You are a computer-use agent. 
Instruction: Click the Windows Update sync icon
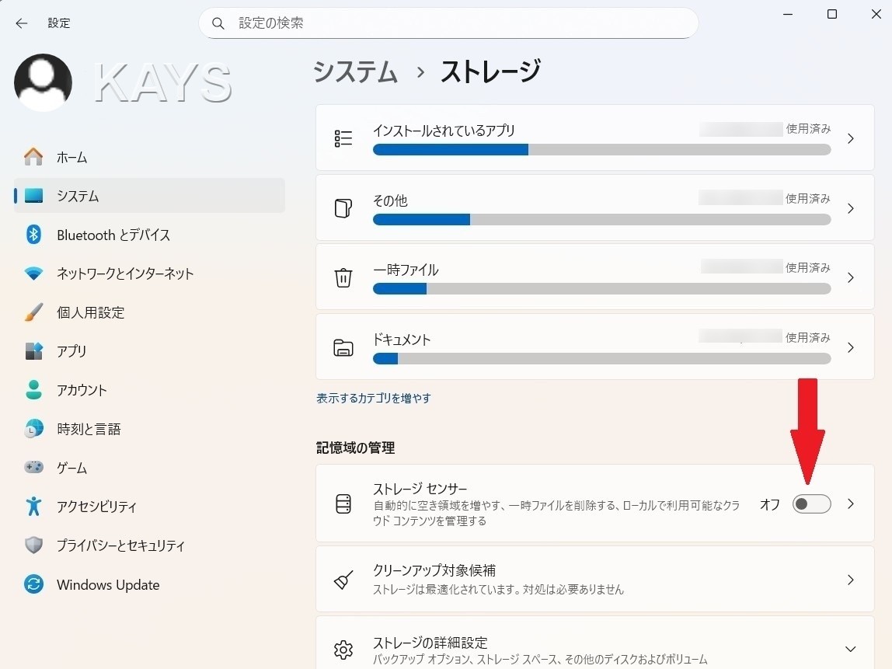(33, 585)
